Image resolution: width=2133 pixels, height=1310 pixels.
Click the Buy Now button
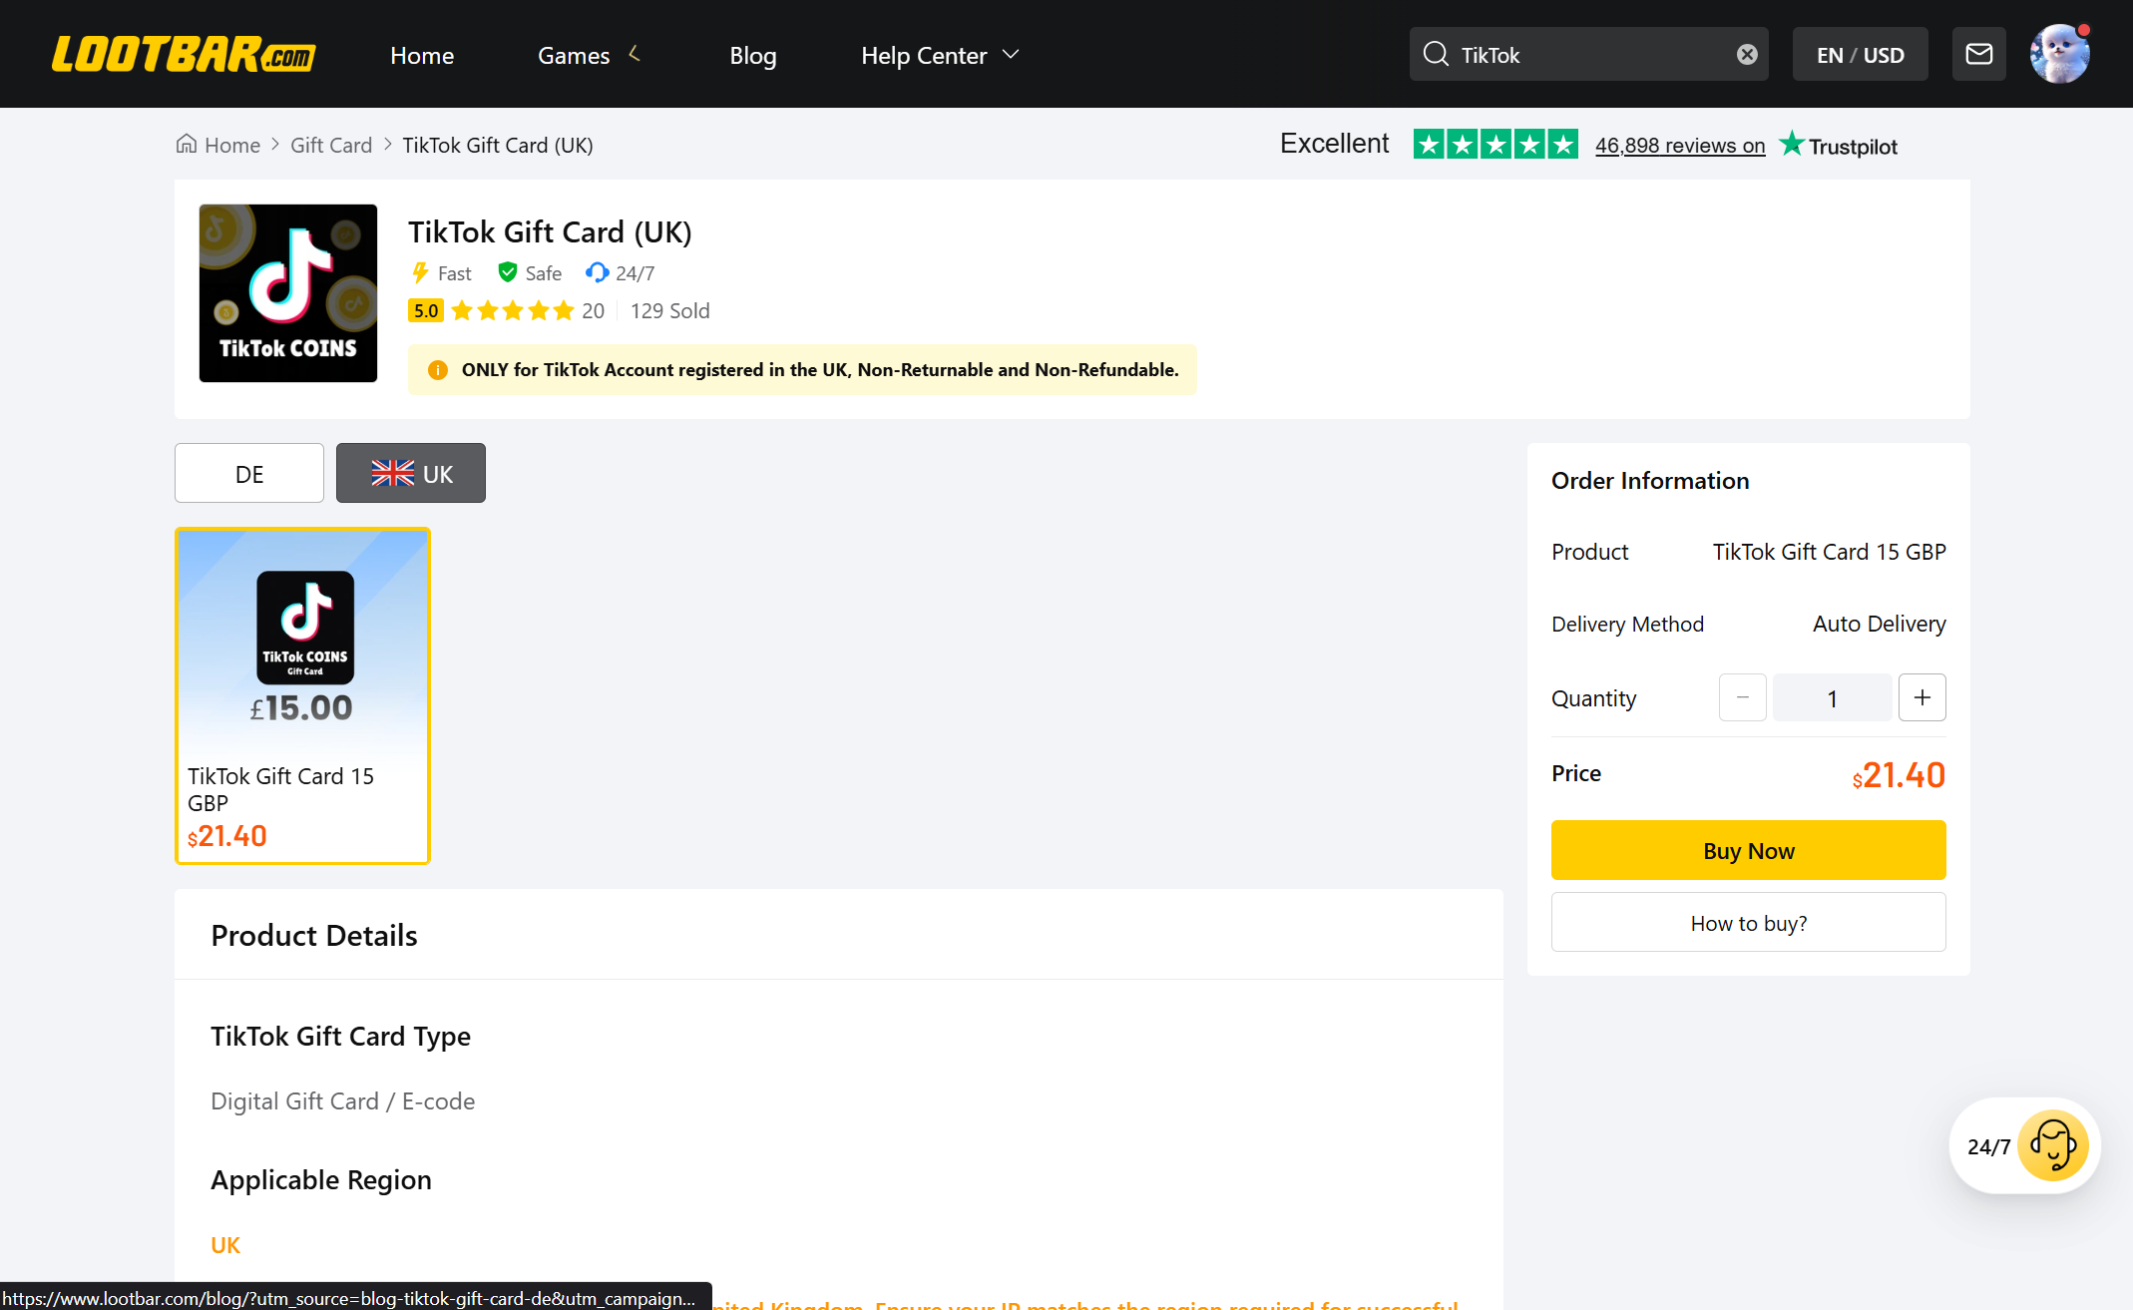point(1748,850)
